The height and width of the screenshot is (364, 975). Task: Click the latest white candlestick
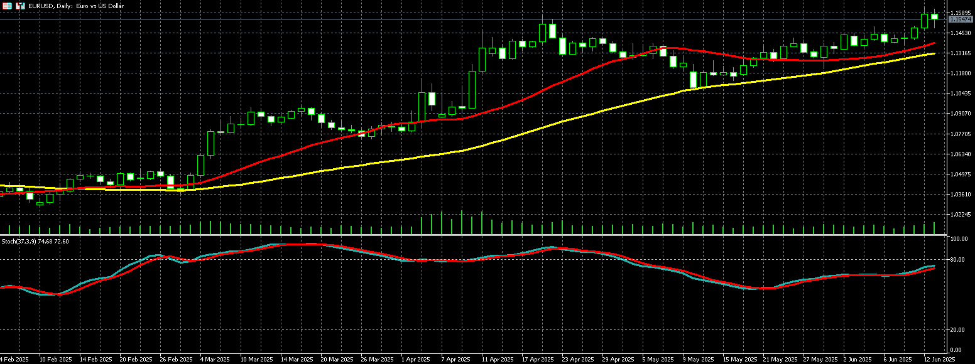click(934, 16)
